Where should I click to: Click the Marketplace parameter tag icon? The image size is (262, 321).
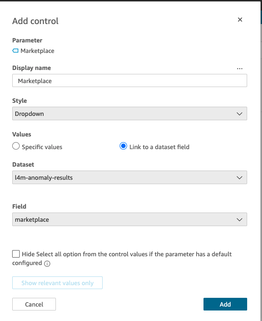(15, 51)
